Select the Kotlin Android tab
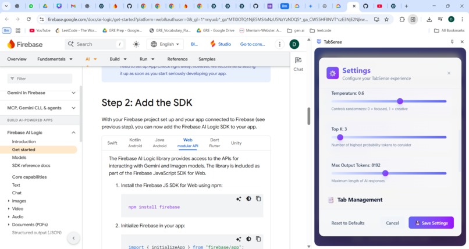This screenshot has width=469, height=249. click(x=135, y=143)
